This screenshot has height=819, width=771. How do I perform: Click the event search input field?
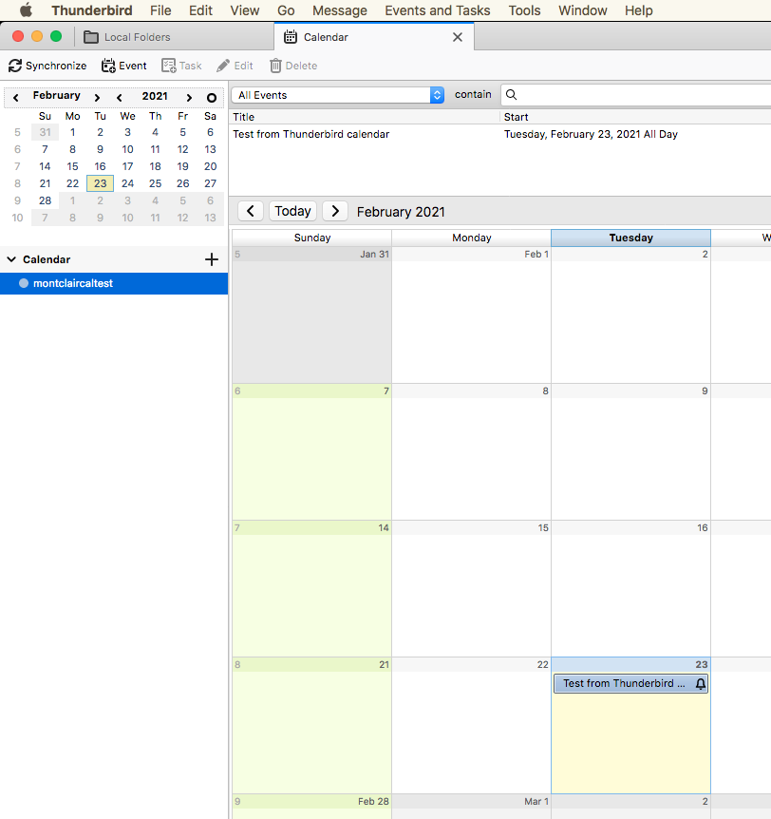pos(636,95)
